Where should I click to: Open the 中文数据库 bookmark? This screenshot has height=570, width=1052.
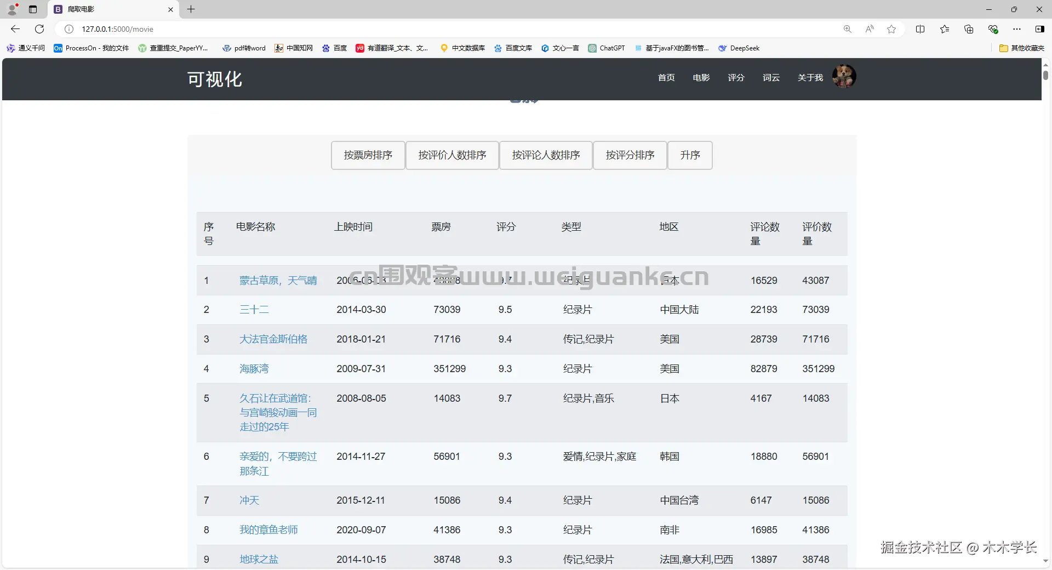point(463,48)
